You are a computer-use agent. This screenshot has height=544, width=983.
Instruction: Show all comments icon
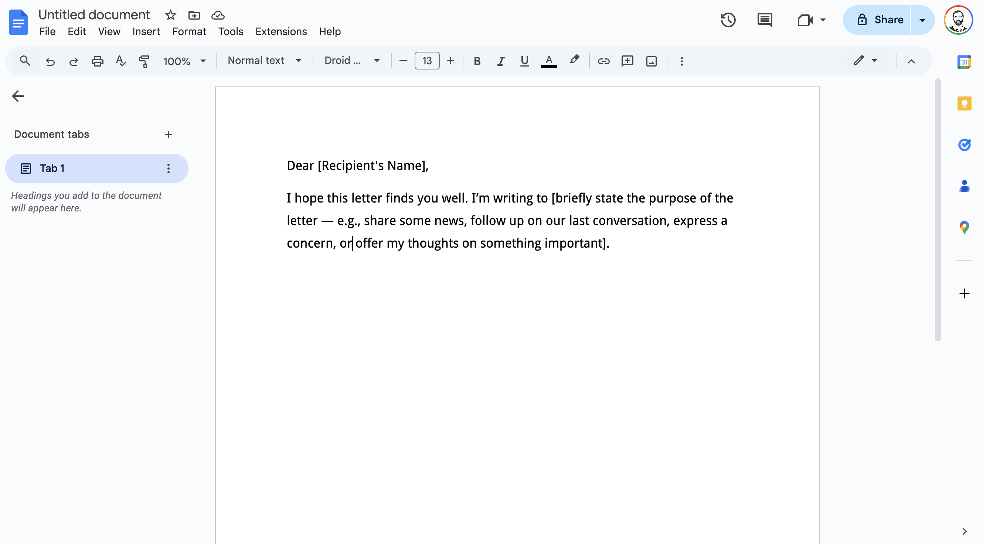pyautogui.click(x=765, y=20)
